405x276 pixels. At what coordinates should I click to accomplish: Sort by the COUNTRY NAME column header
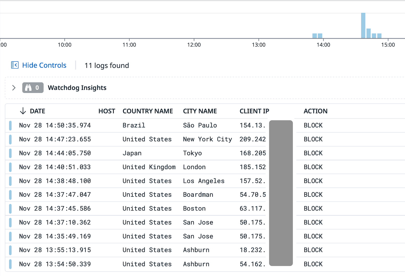148,111
